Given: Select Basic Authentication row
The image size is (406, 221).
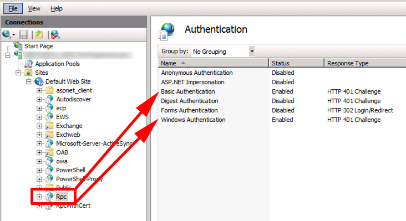Looking at the screenshot, I should pyautogui.click(x=282, y=91).
